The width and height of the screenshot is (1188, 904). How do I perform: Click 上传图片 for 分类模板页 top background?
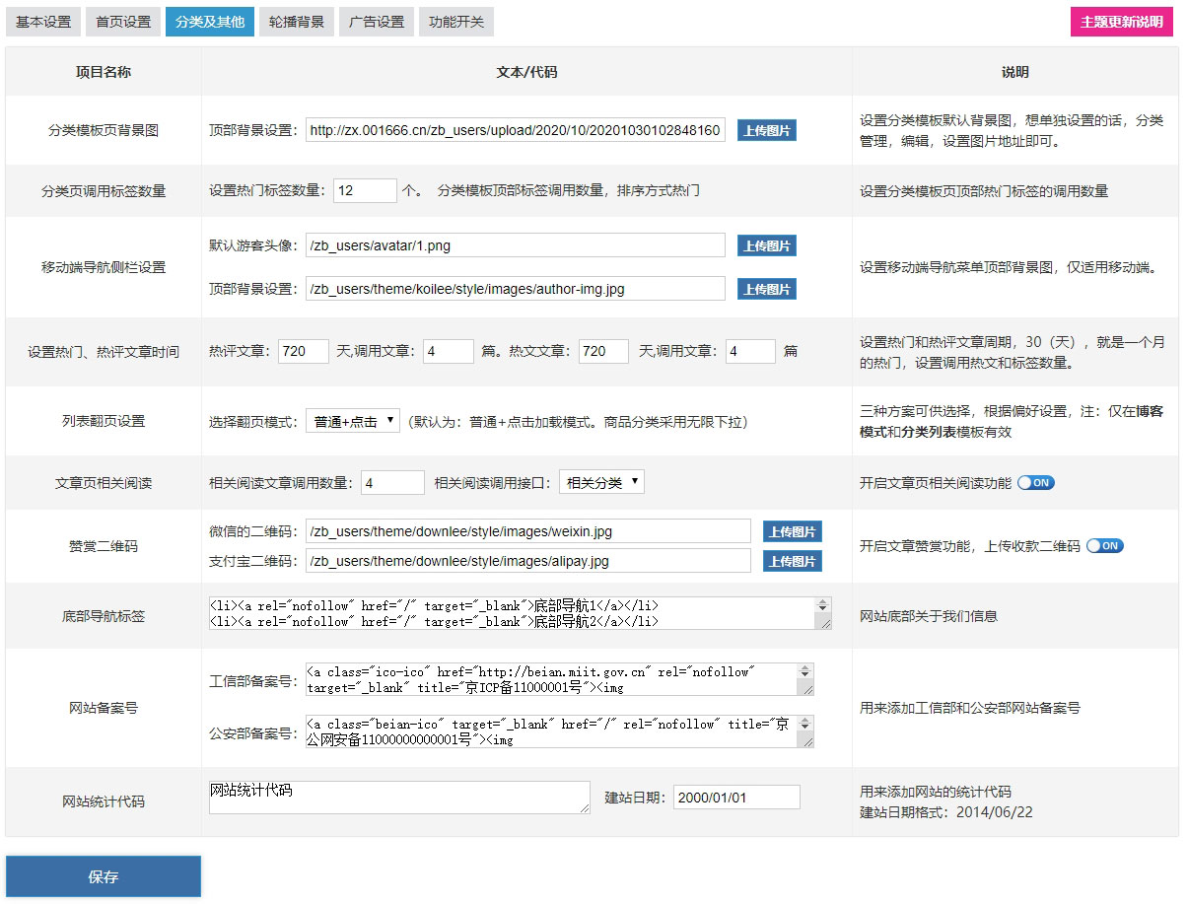766,131
